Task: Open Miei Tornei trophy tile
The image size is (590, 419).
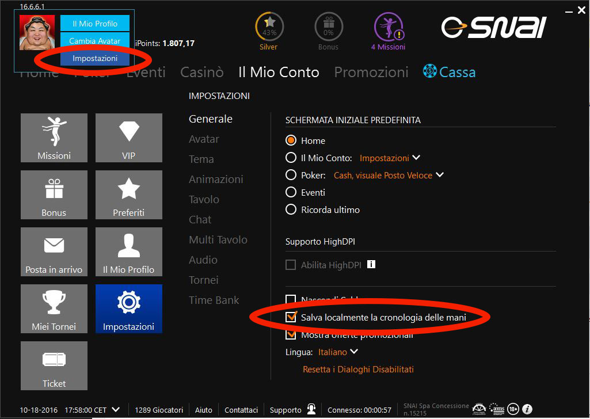Action: (54, 309)
